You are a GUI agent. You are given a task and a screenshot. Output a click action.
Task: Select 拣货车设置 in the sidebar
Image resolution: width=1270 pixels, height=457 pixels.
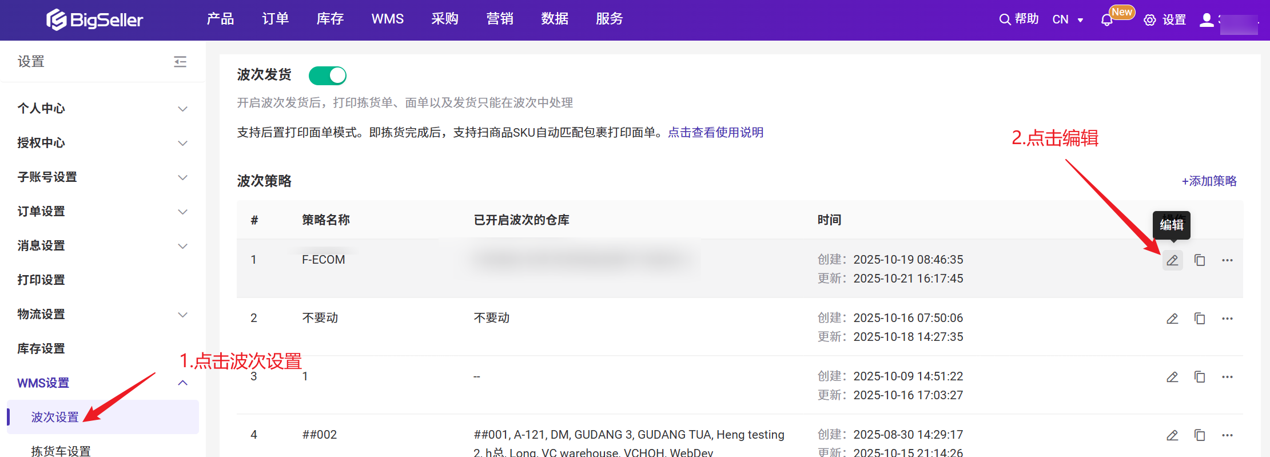[x=61, y=451]
